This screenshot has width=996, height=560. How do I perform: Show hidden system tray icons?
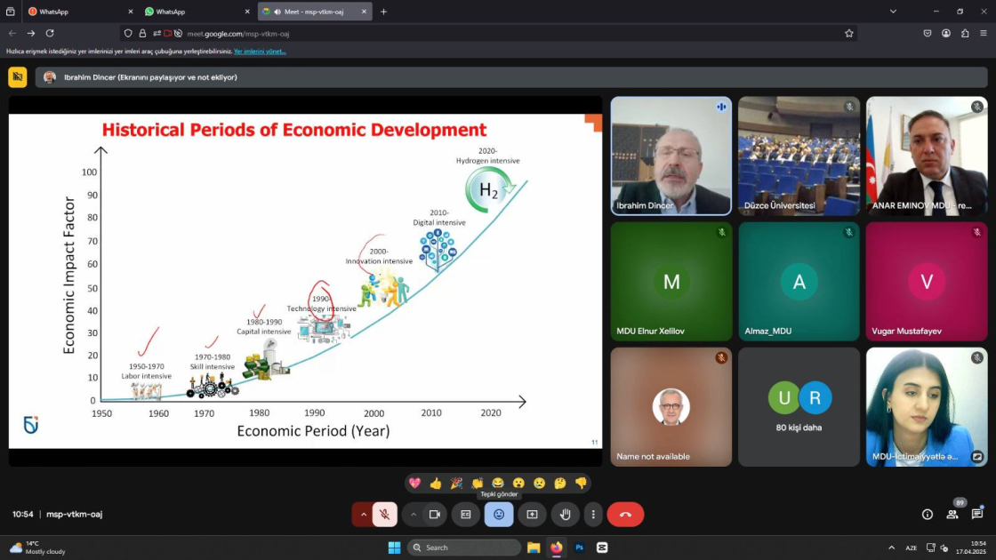pos(891,548)
